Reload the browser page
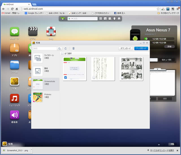The image size is (181, 155). click(x=12, y=9)
